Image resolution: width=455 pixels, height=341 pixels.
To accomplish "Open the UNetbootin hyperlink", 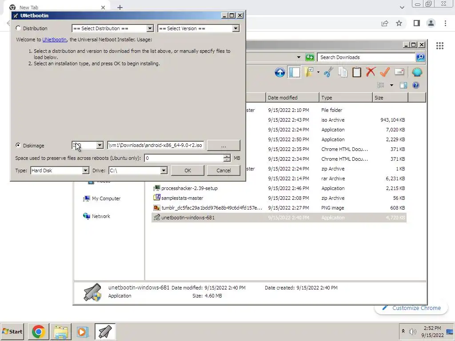I will [54, 40].
